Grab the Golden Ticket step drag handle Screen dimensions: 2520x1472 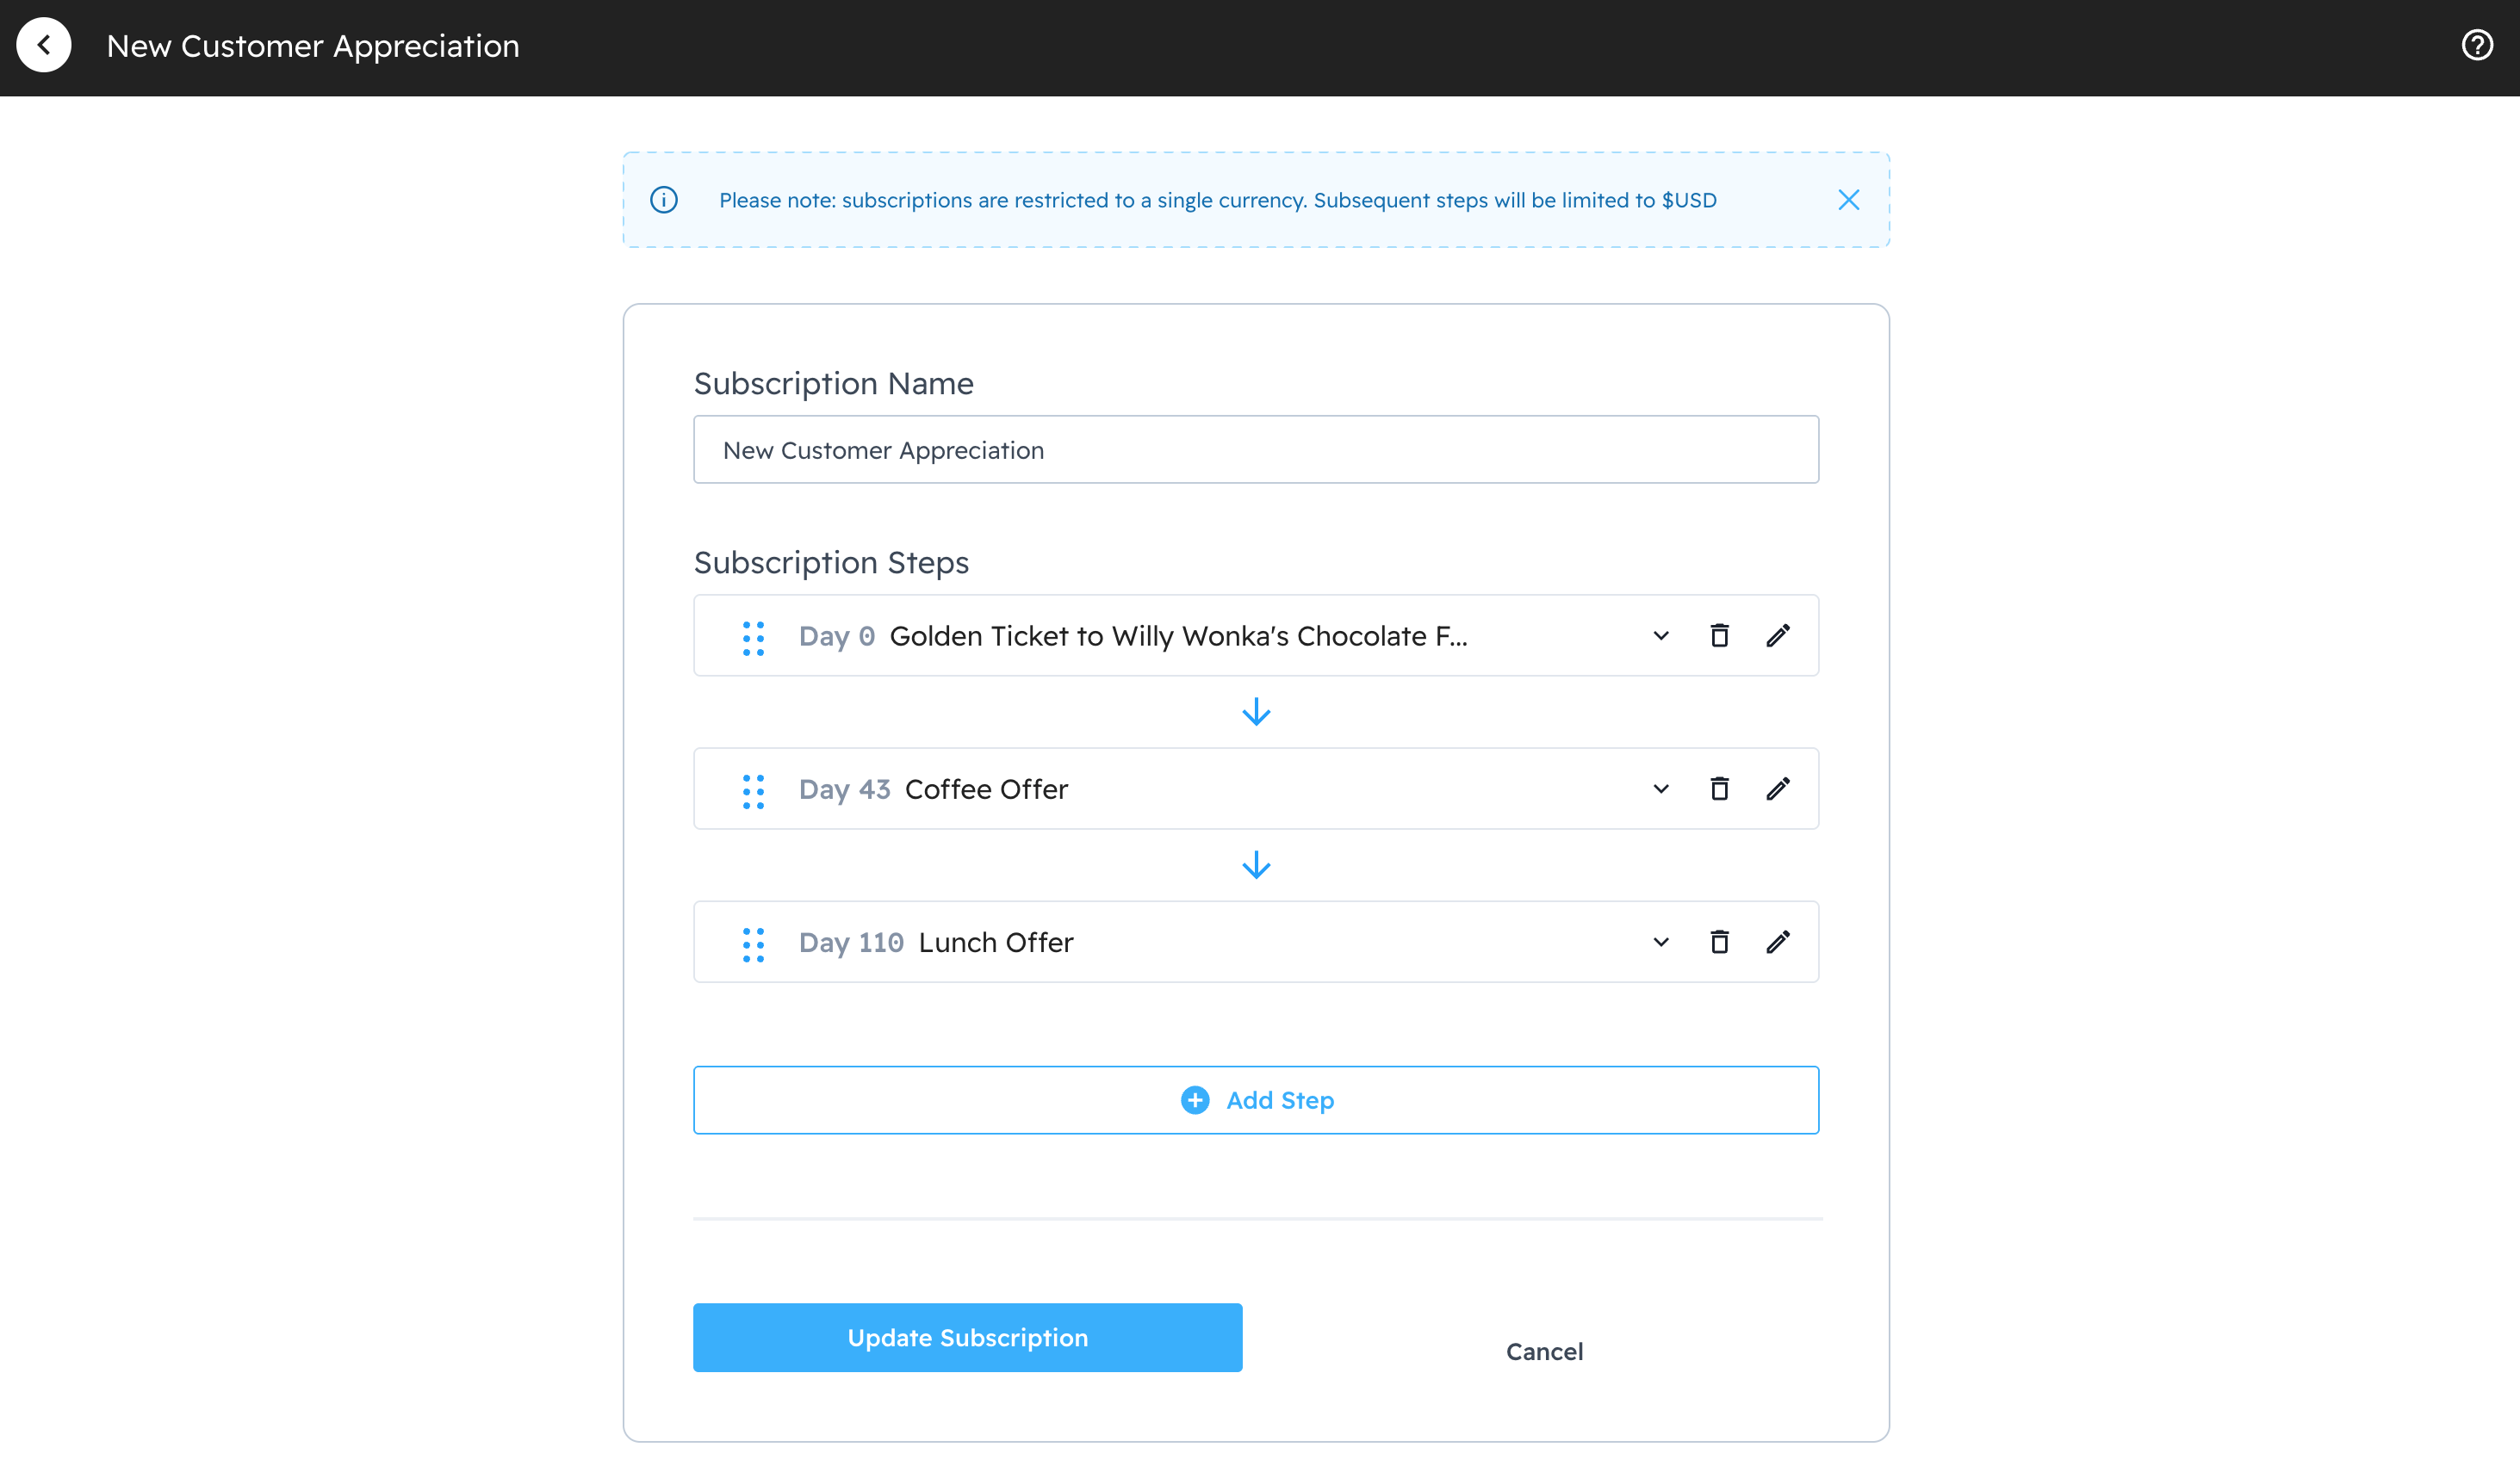753,638
